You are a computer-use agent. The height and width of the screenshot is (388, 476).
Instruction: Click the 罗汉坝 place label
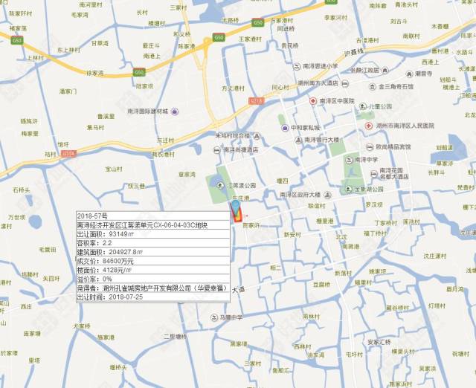click(374, 205)
